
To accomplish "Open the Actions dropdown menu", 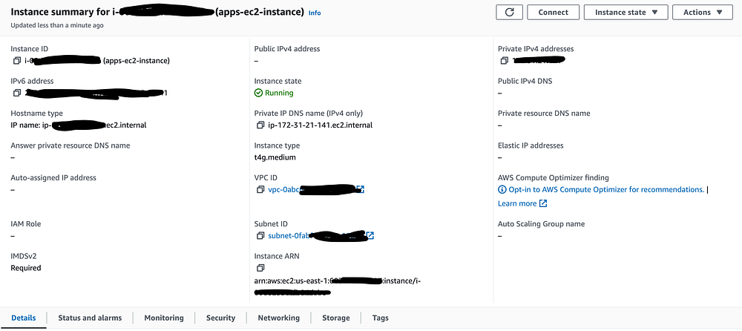I will [x=701, y=12].
